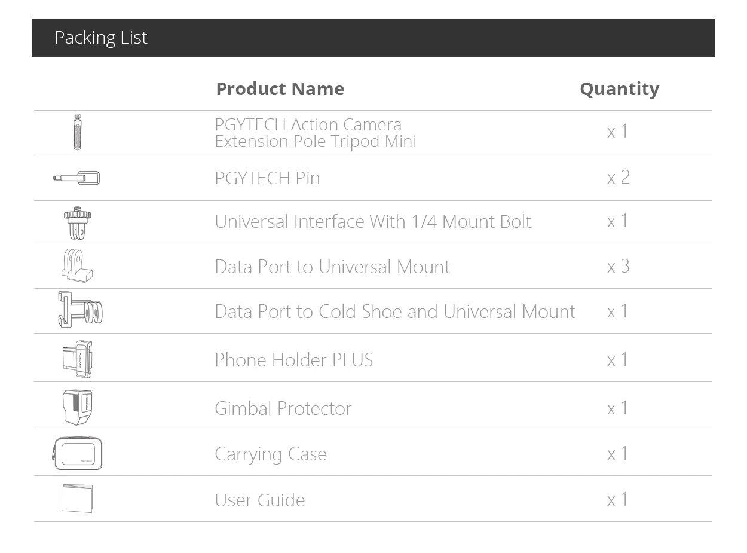Viewport: 747px width, 553px height.
Task: Click the Gimbal Protector product name
Action: [283, 408]
